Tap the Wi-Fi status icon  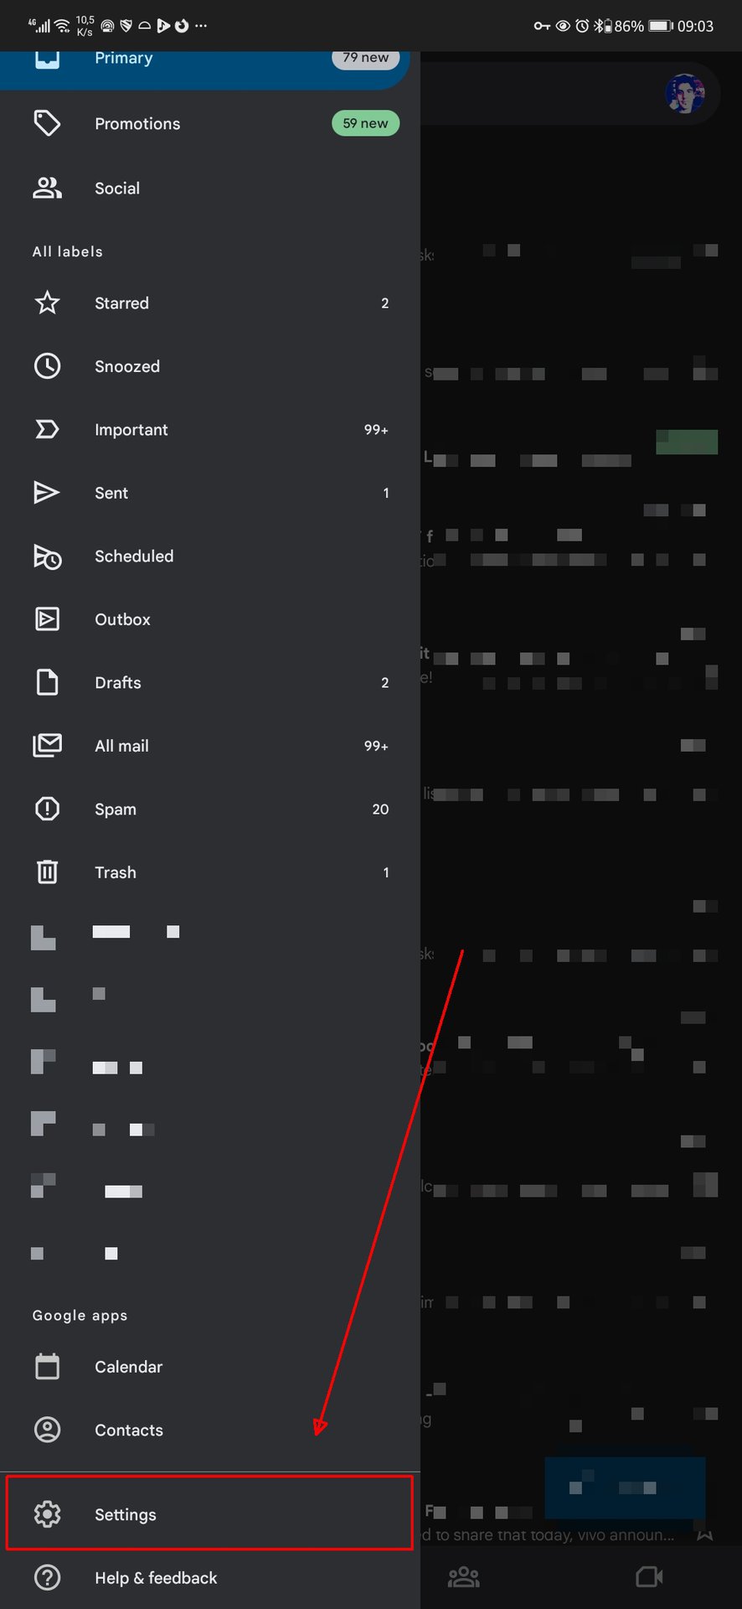coord(63,26)
